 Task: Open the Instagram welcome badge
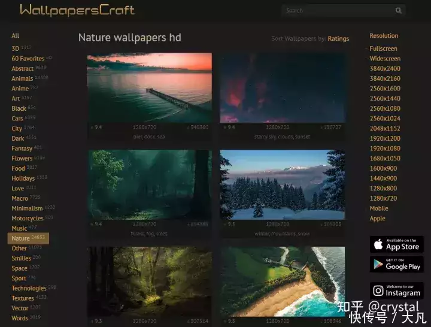coord(397,290)
